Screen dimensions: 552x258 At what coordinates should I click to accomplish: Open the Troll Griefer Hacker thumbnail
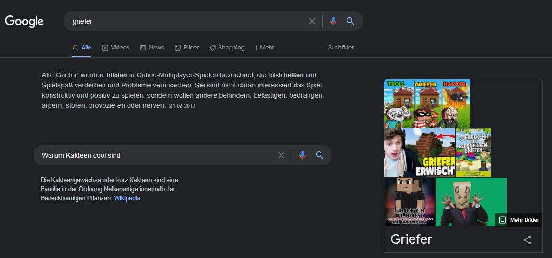(427, 103)
